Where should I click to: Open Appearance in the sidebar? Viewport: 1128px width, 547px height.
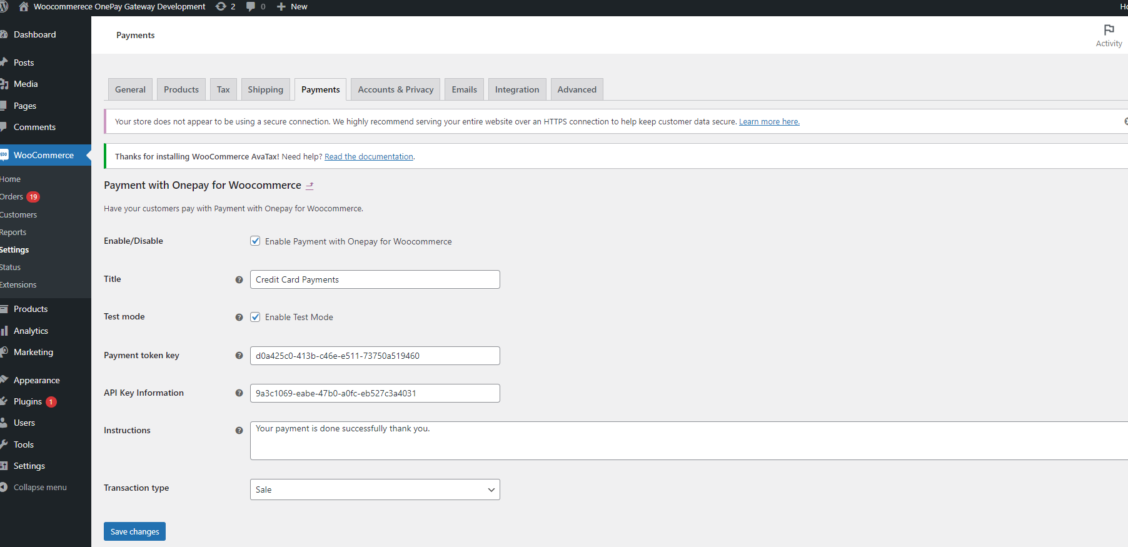tap(37, 380)
